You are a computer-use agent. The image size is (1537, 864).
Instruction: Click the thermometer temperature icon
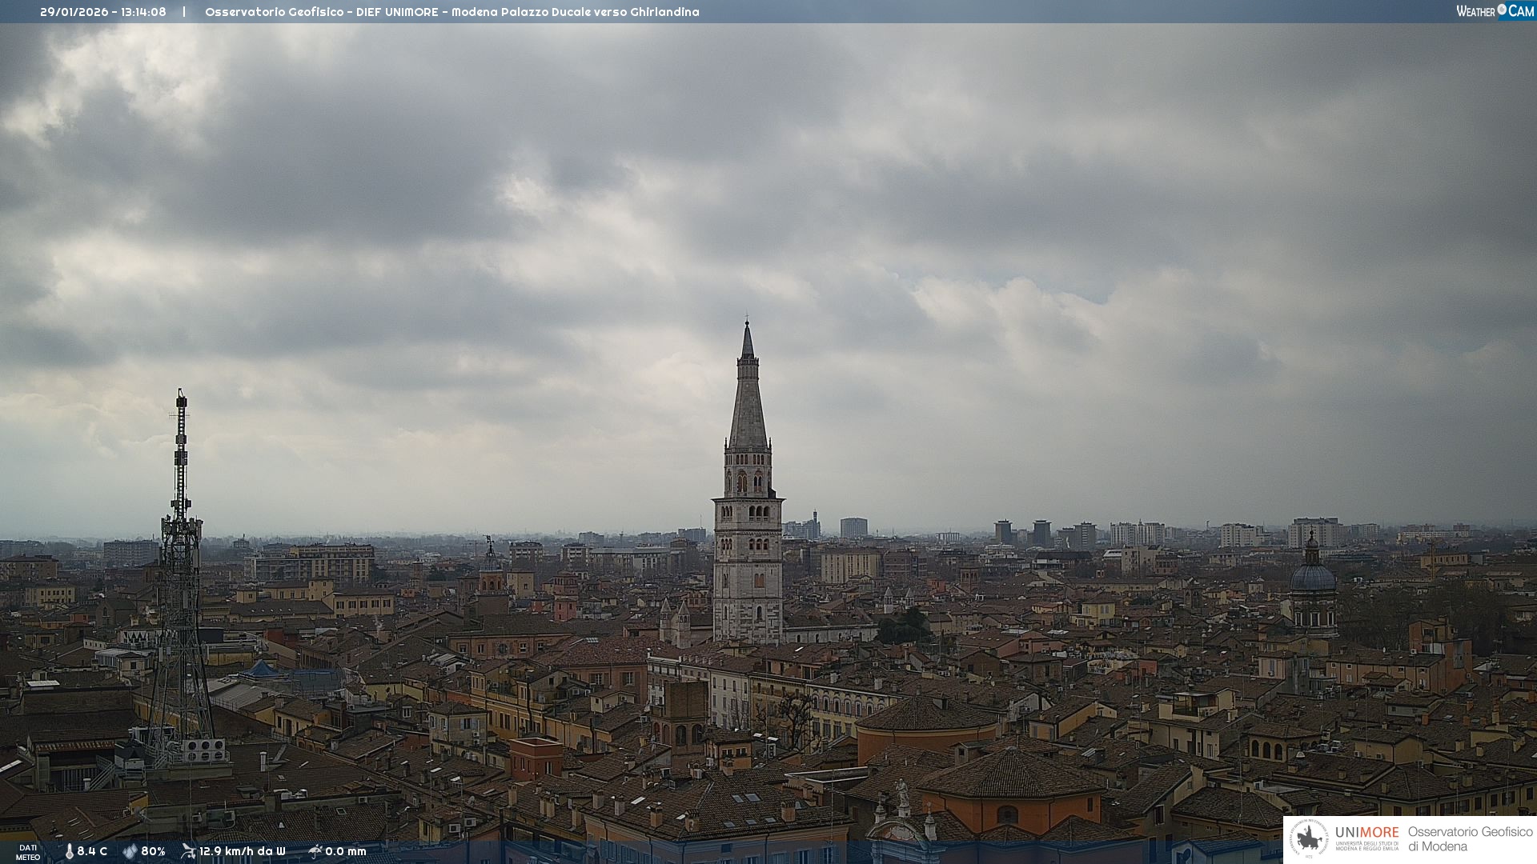69,852
